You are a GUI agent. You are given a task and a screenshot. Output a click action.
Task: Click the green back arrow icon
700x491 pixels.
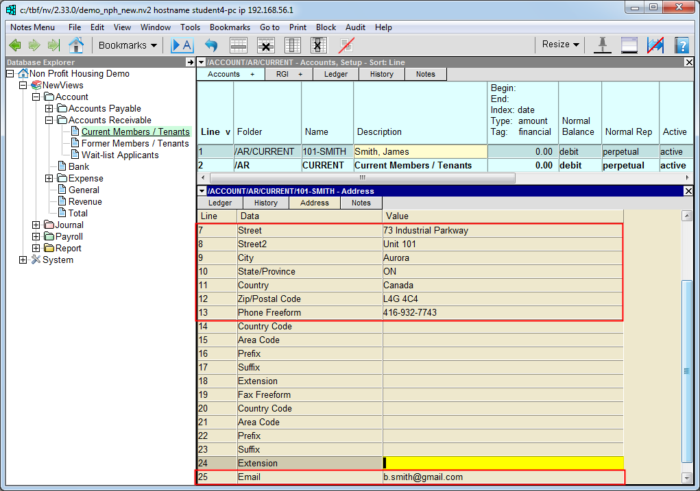[14, 45]
